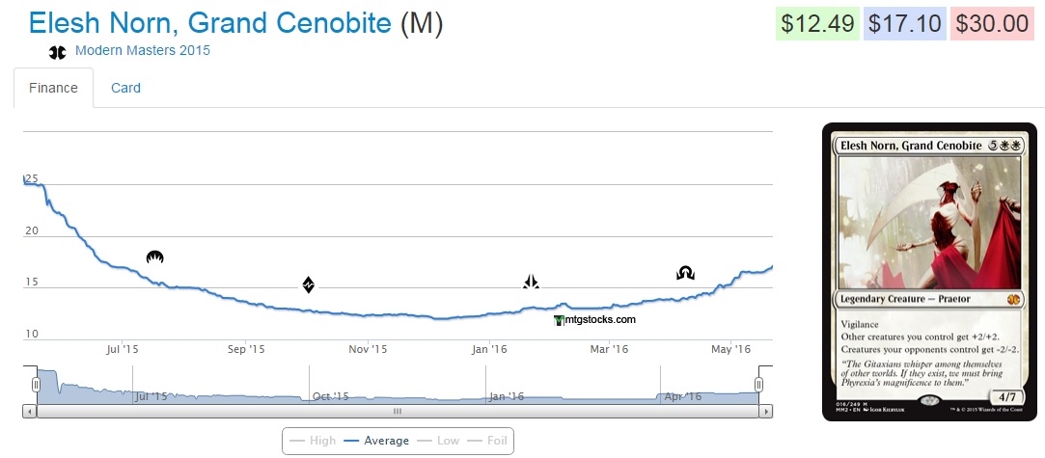The height and width of the screenshot is (458, 1045).
Task: Click the navigator scrollbar right arrow
Action: pyautogui.click(x=766, y=411)
